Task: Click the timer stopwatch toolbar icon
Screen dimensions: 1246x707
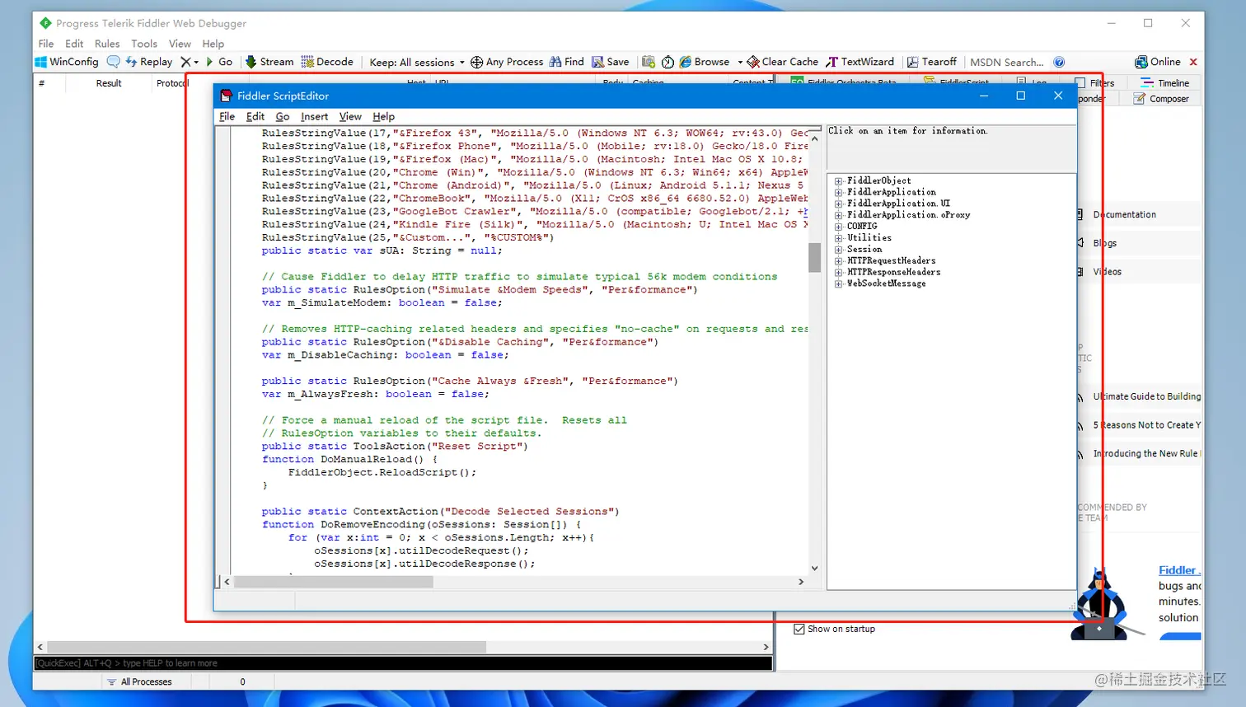Action: pyautogui.click(x=667, y=62)
